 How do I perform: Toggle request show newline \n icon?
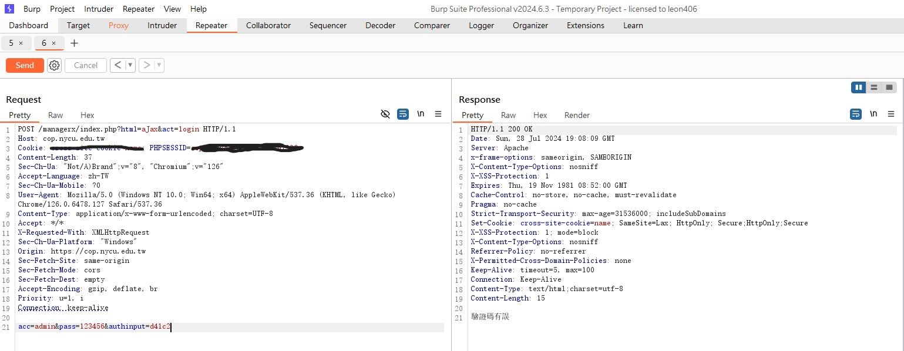[x=421, y=114]
